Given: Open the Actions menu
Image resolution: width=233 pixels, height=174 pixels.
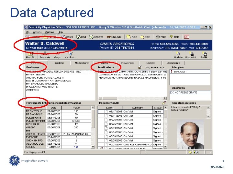Looking at the screenshot, I should click(x=37, y=32).
